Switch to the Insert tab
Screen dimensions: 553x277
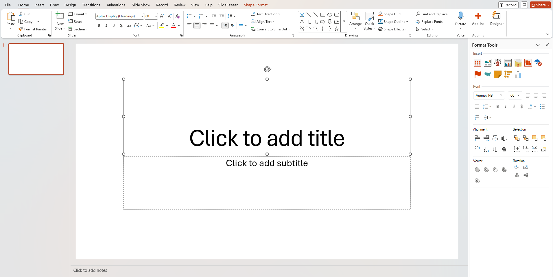[x=39, y=5]
